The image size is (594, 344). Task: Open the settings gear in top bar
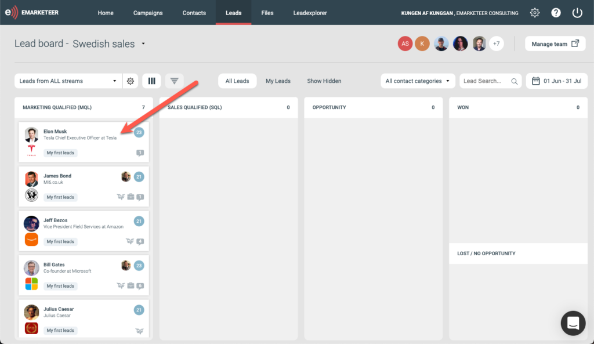tap(534, 13)
